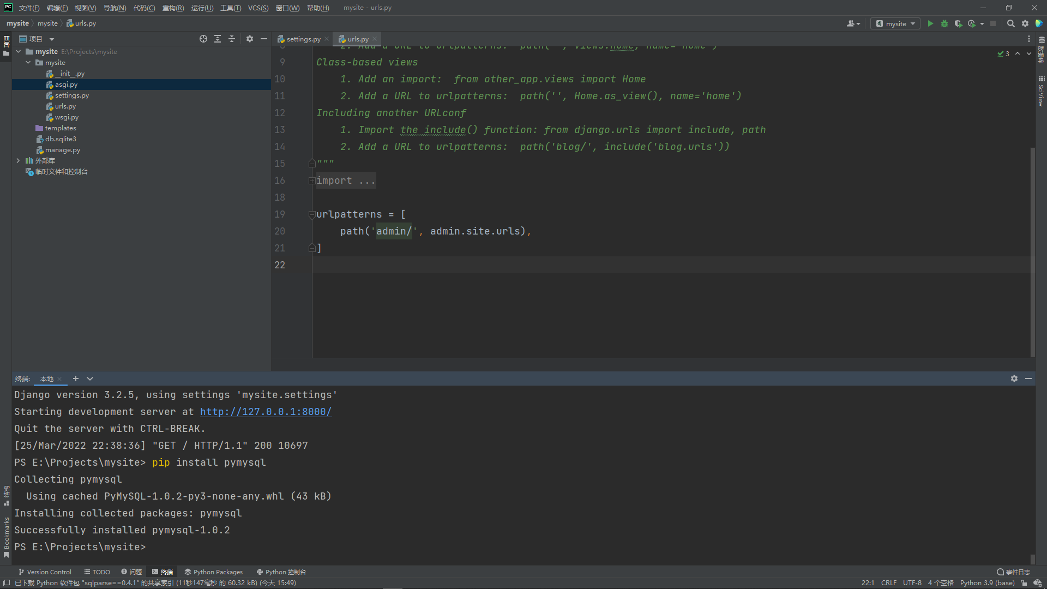Collapse the inner mysite package folder
Image resolution: width=1047 pixels, height=589 pixels.
point(28,62)
